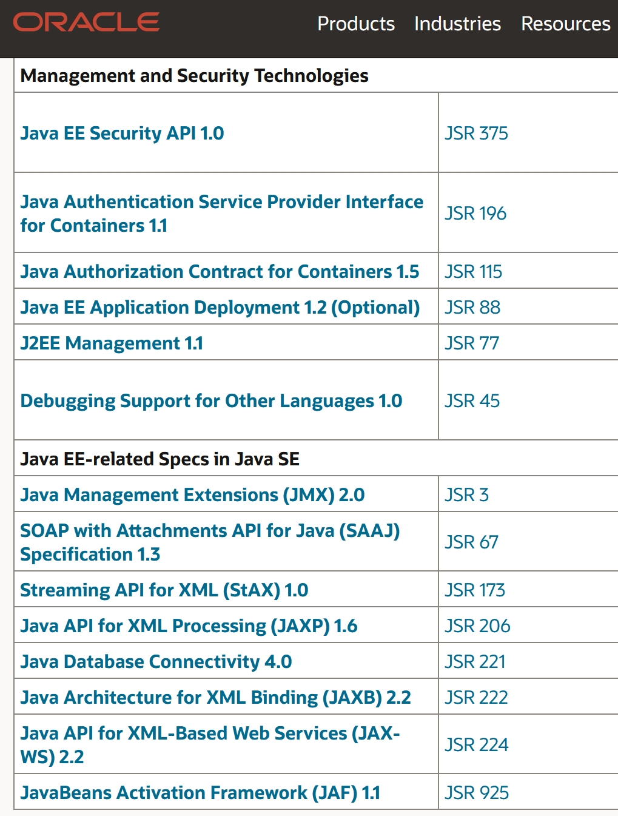Open the JSR 375 link
The width and height of the screenshot is (618, 816).
coord(476,133)
